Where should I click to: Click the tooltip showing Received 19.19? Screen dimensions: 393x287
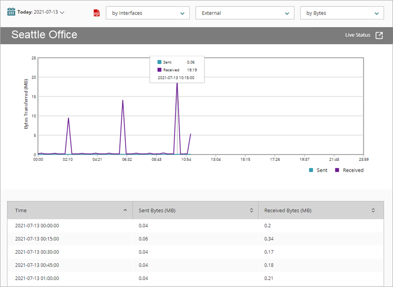[x=177, y=70]
